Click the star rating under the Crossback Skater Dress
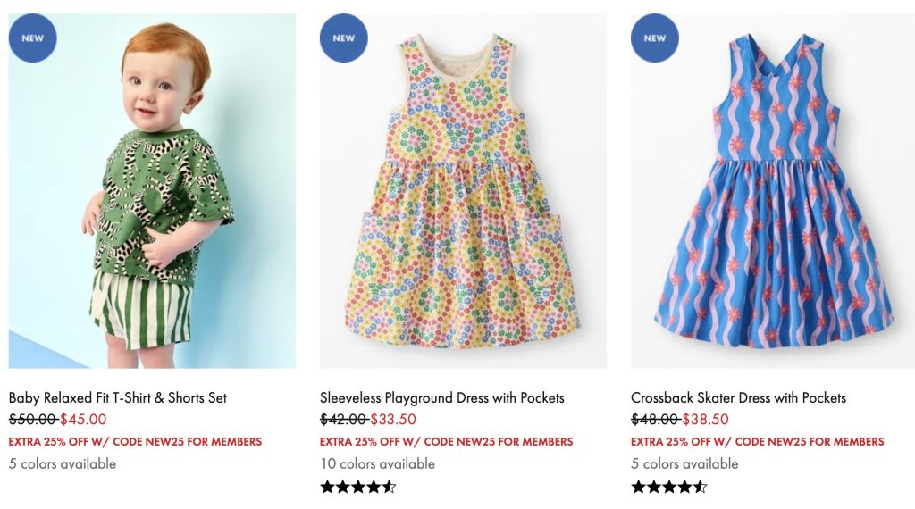The image size is (915, 509). tap(668, 487)
